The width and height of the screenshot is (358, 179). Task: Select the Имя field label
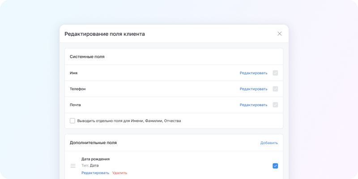(74, 73)
